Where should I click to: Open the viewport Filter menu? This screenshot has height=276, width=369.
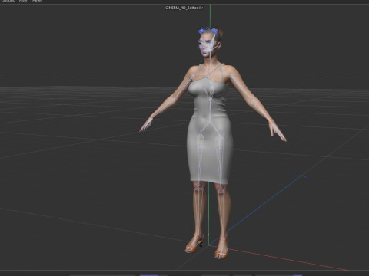coord(23,1)
